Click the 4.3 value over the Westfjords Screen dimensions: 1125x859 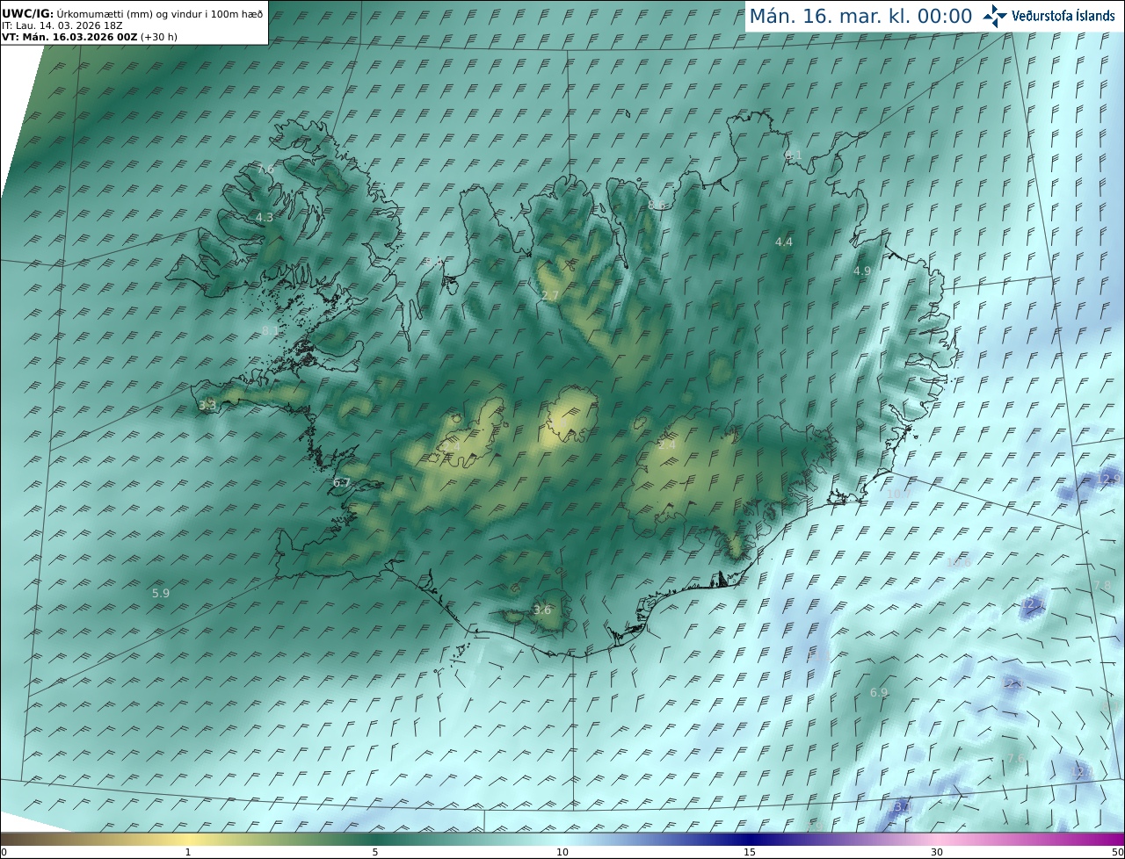(265, 217)
